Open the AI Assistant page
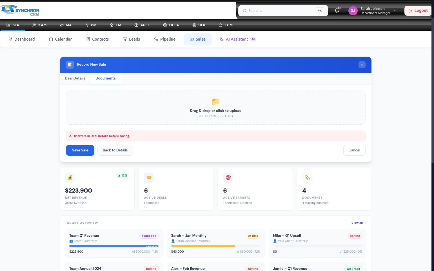The image size is (434, 271). (x=238, y=39)
